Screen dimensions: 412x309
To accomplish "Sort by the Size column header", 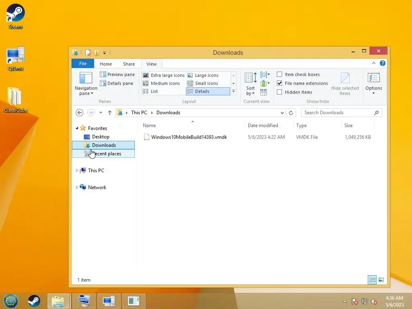I will [358, 126].
